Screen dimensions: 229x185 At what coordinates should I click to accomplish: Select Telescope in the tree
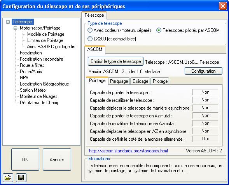(23, 22)
